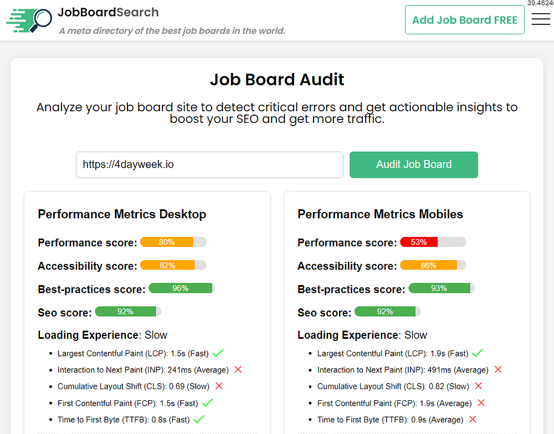The width and height of the screenshot is (554, 434).
Task: Click the Performance Metrics Desktop heading
Action: (x=122, y=214)
